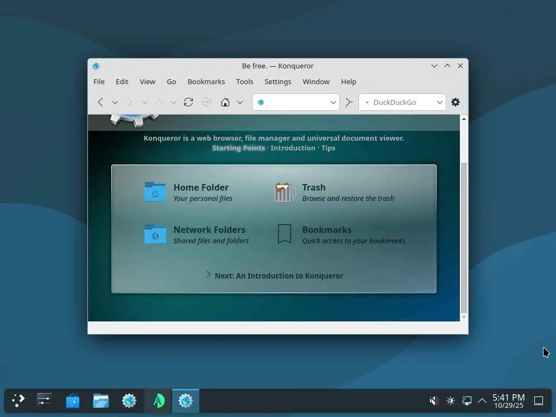Open the Bookmarks link on start page
This screenshot has width=556, height=417.
[x=327, y=230]
